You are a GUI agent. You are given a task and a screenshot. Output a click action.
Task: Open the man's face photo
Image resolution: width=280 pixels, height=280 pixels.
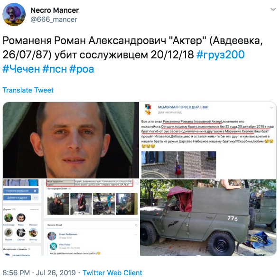(x=71, y=140)
